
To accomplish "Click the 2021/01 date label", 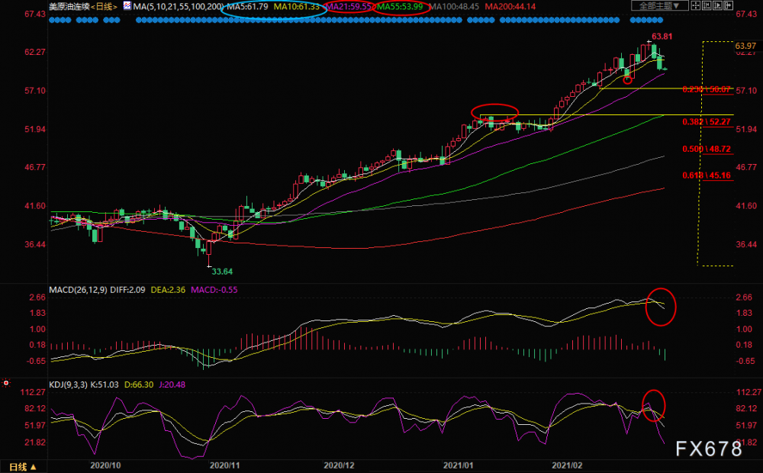I will 459,465.
